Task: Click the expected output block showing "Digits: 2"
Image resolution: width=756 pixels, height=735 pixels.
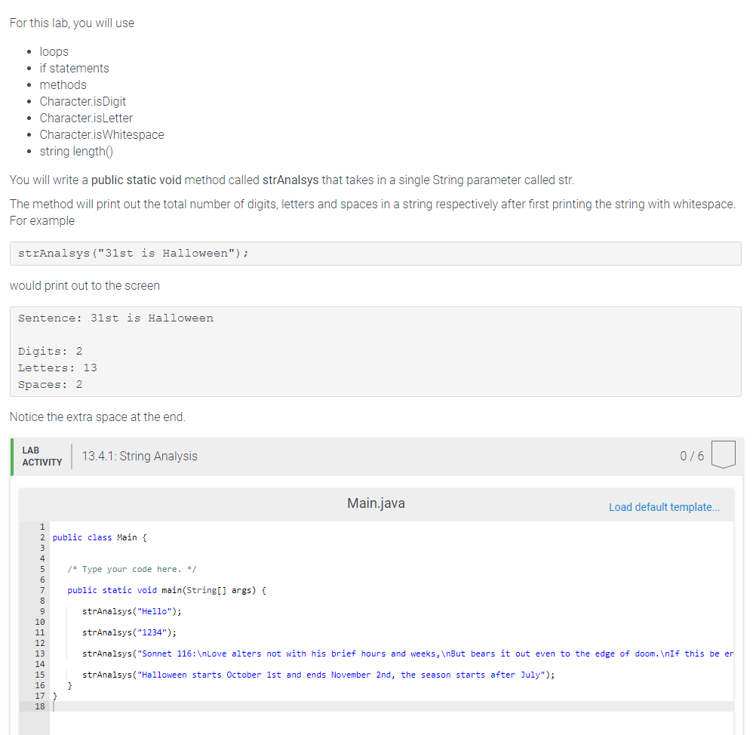Action: point(48,350)
